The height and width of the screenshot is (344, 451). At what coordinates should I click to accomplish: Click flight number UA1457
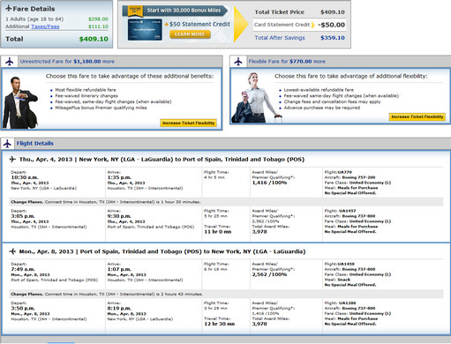tap(347, 211)
